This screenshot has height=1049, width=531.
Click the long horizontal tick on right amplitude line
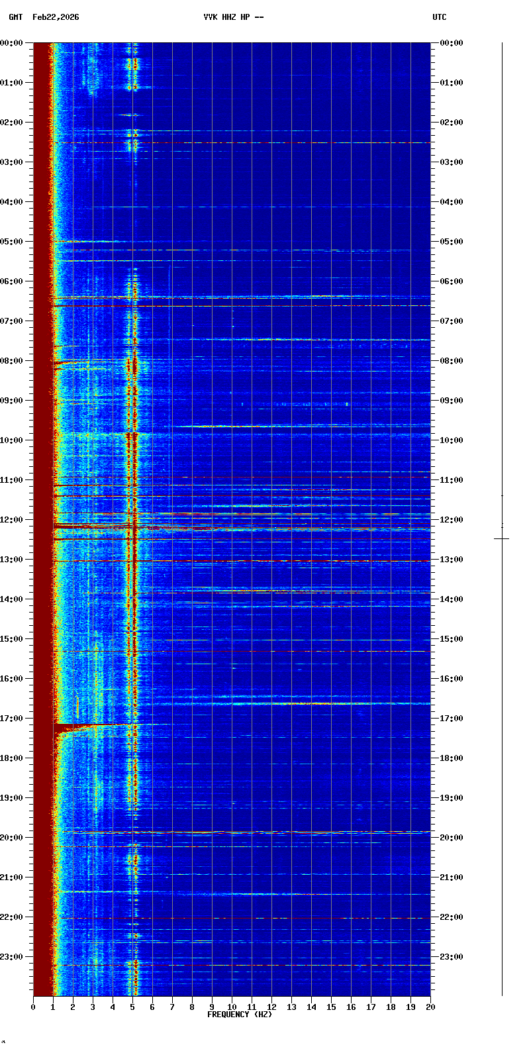pos(501,538)
